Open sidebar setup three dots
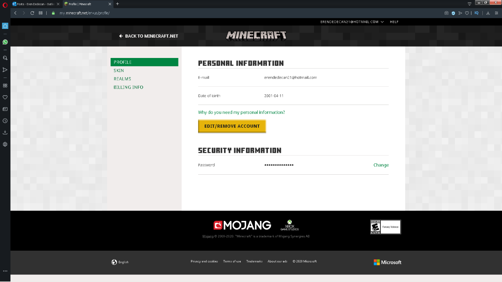The width and height of the screenshot is (502, 282). [x=5, y=271]
